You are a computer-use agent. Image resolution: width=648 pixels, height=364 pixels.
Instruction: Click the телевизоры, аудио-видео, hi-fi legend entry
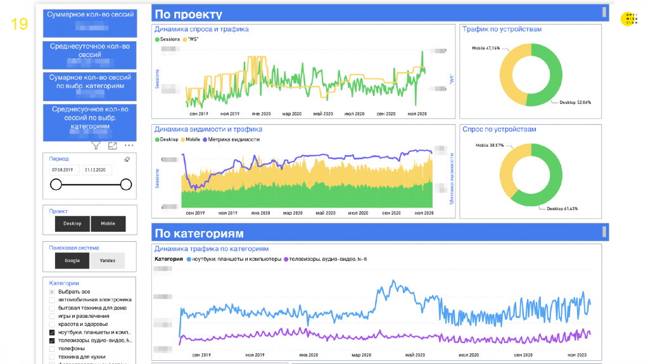click(x=325, y=259)
